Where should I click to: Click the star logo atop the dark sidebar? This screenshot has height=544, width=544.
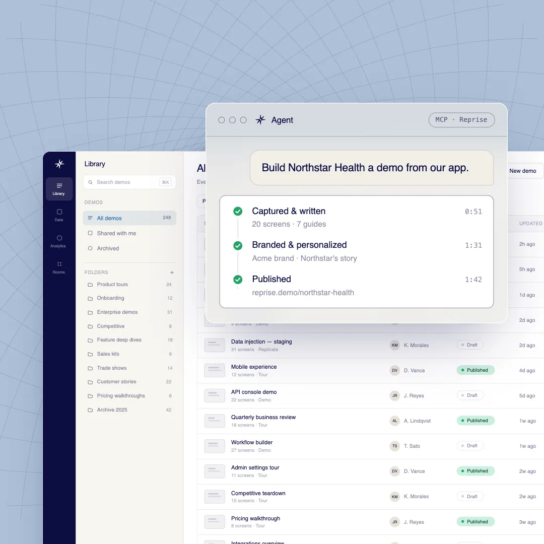pos(59,164)
